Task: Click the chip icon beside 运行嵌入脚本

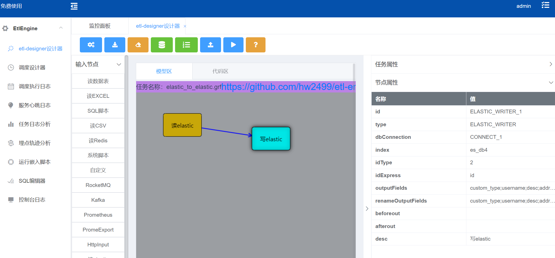Action: point(11,162)
